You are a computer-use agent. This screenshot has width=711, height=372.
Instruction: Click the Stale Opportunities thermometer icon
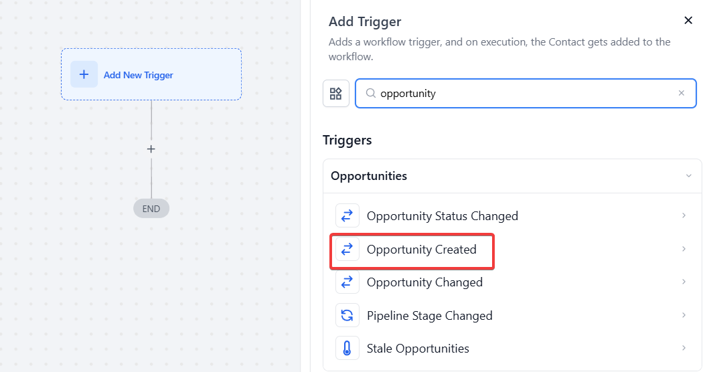click(347, 348)
